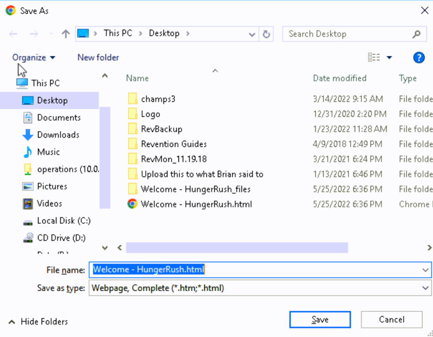
Task: Select the Revention Guides folder
Action: 174,144
